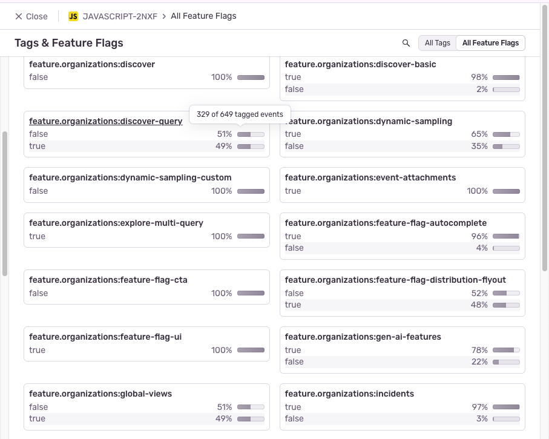The image size is (549, 439).
Task: Click the JS project badge icon
Action: (x=73, y=16)
